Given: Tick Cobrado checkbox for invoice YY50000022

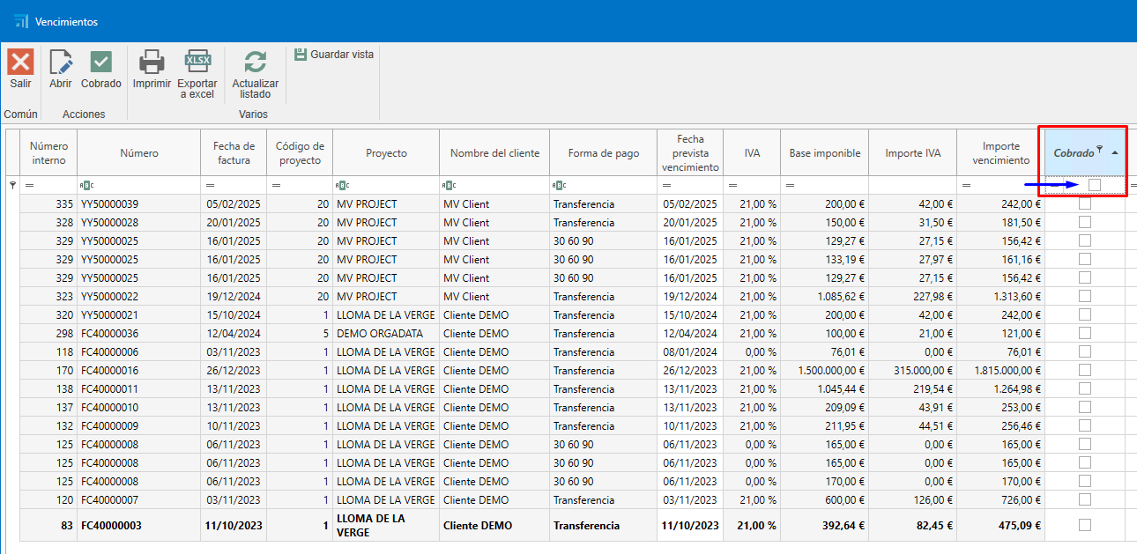Looking at the screenshot, I should [x=1085, y=296].
